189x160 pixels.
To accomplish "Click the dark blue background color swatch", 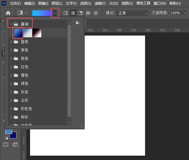I will click(x=13, y=135).
